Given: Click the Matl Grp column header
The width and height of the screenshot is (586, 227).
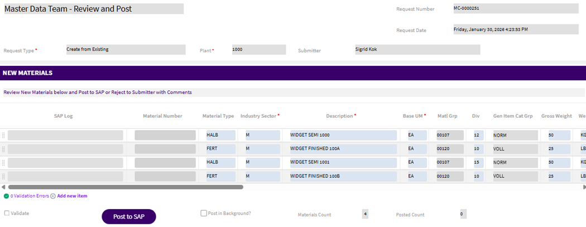Looking at the screenshot, I should (x=448, y=116).
